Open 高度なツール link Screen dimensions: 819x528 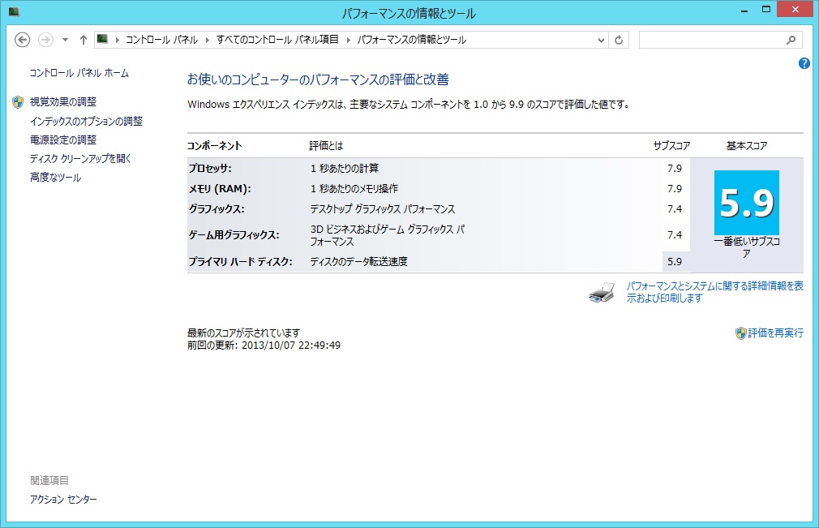[x=55, y=178]
